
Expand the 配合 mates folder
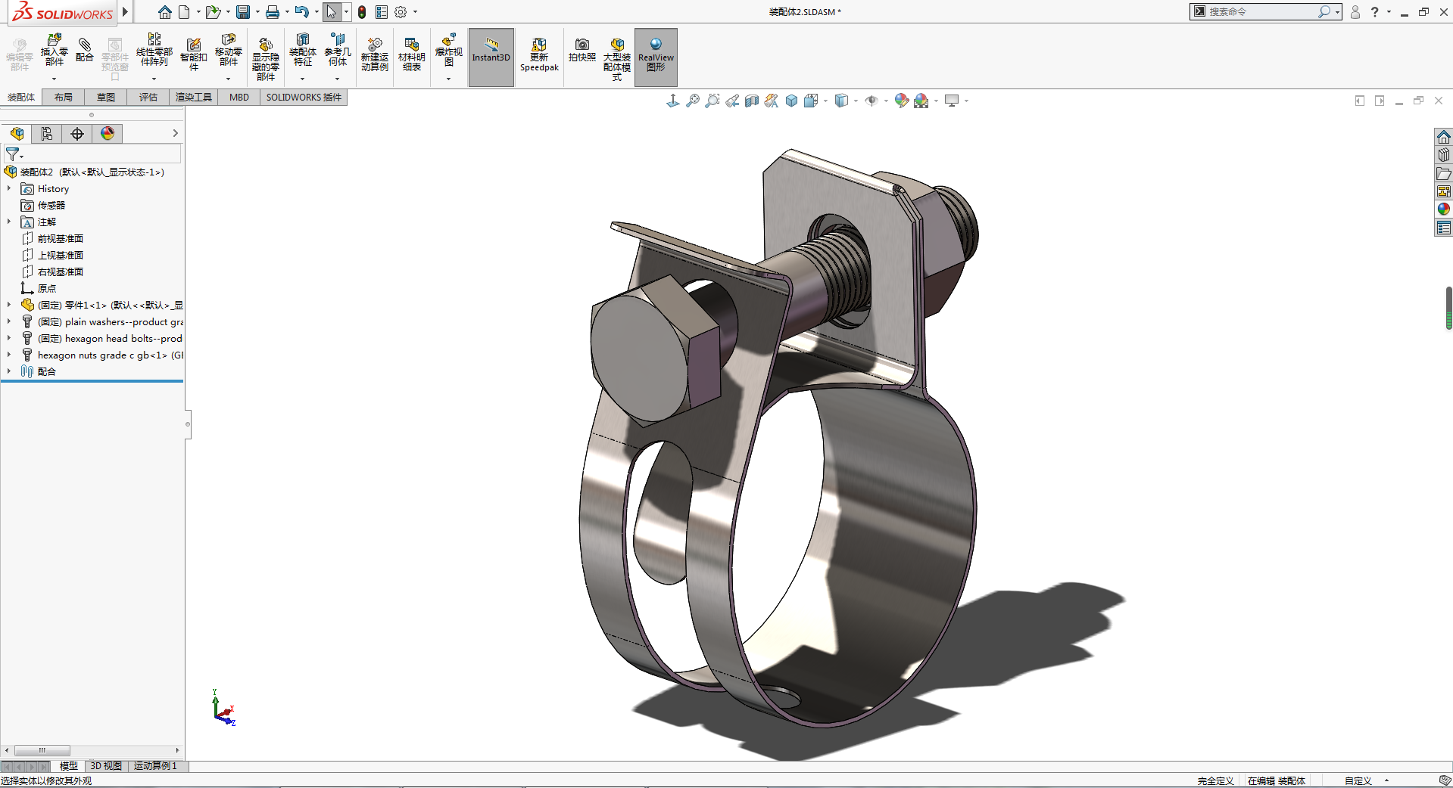[x=9, y=371]
